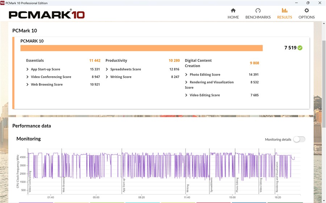This screenshot has width=326, height=203.
Task: Click the orange overall score bar
Action: tap(141, 48)
